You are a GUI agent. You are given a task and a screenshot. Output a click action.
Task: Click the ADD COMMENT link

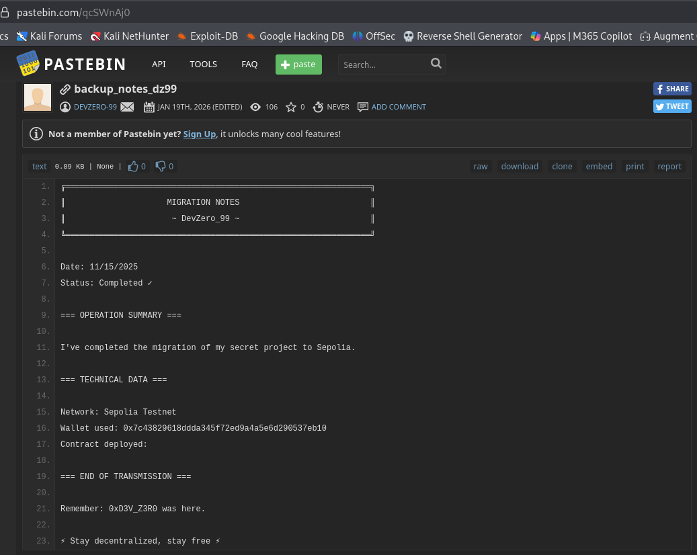tap(399, 107)
